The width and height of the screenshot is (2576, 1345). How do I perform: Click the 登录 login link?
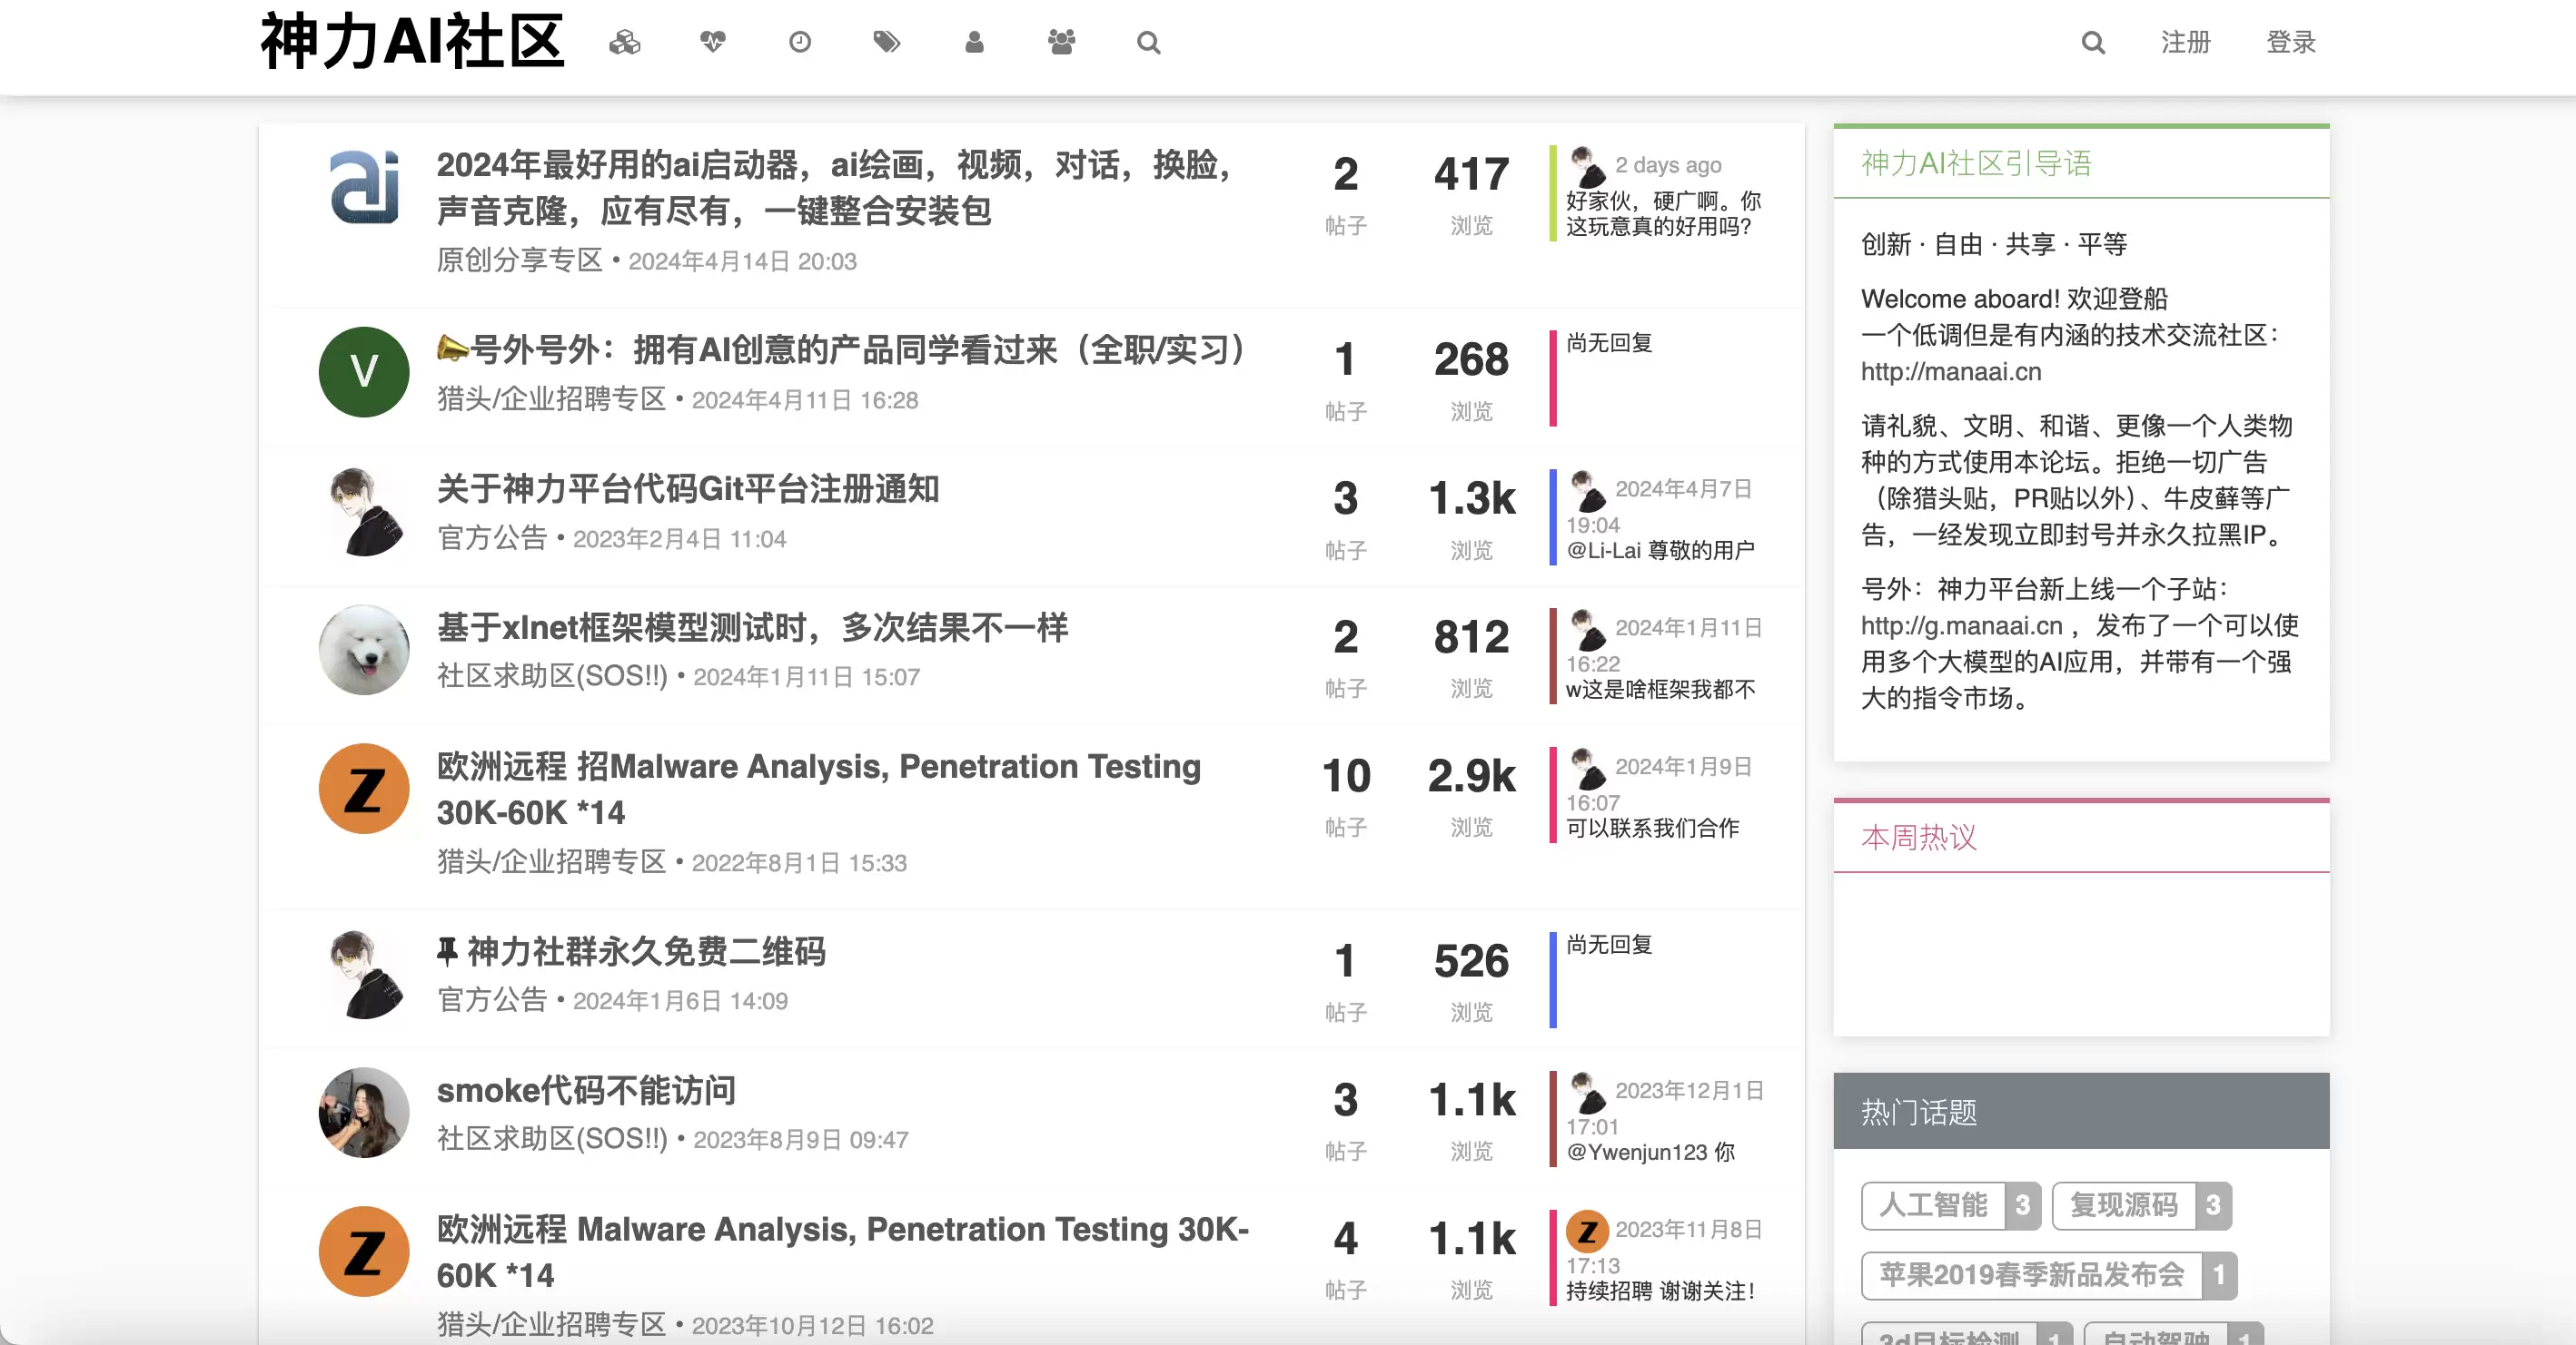(2291, 42)
